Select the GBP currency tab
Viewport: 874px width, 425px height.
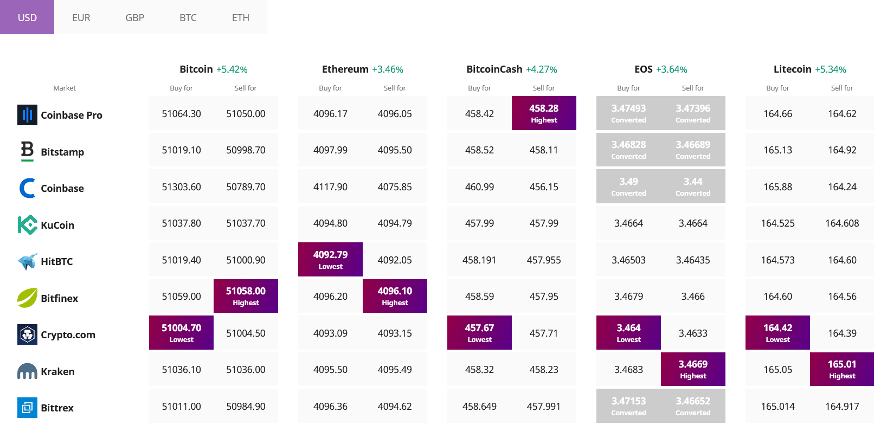coord(135,17)
